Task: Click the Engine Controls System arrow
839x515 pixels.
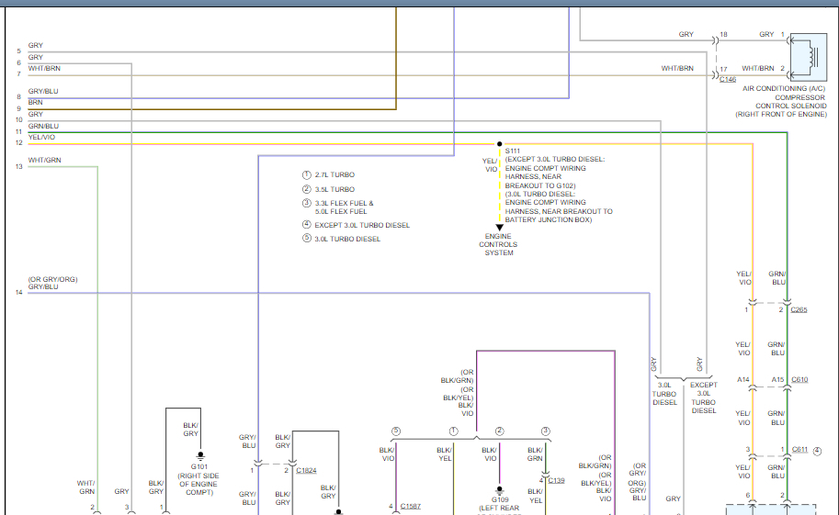Action: click(x=499, y=227)
